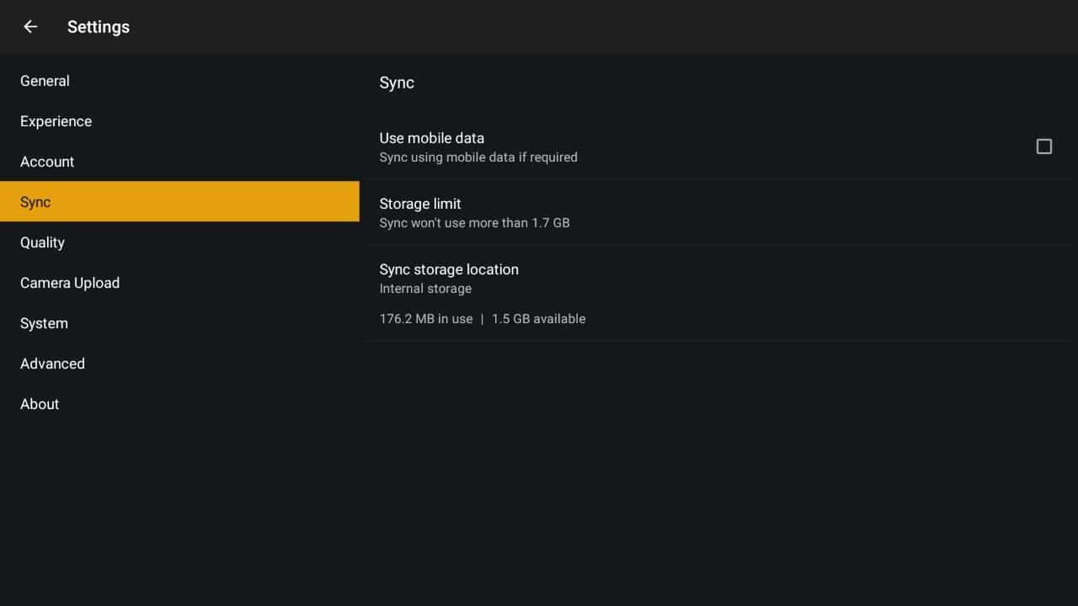The image size is (1078, 606).
Task: Select the highlighted Sync category
Action: [35, 202]
